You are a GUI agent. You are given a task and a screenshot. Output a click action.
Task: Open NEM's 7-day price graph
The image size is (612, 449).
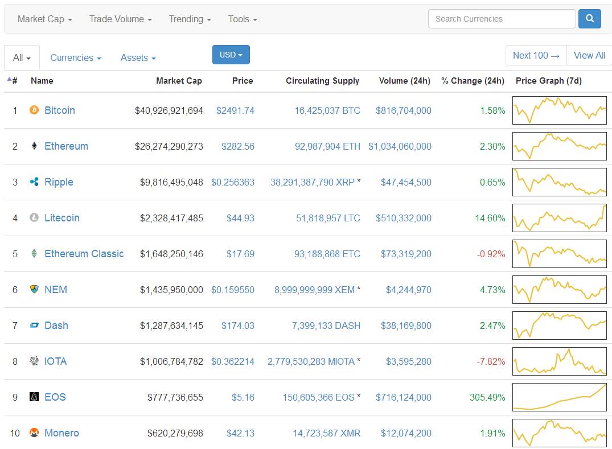(x=560, y=290)
